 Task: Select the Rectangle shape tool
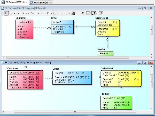[55, 13]
